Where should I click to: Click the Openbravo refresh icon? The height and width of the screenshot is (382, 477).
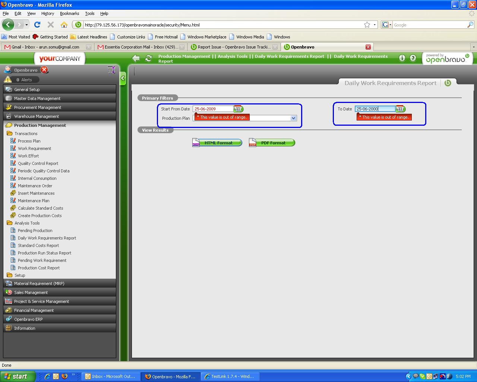(x=149, y=58)
